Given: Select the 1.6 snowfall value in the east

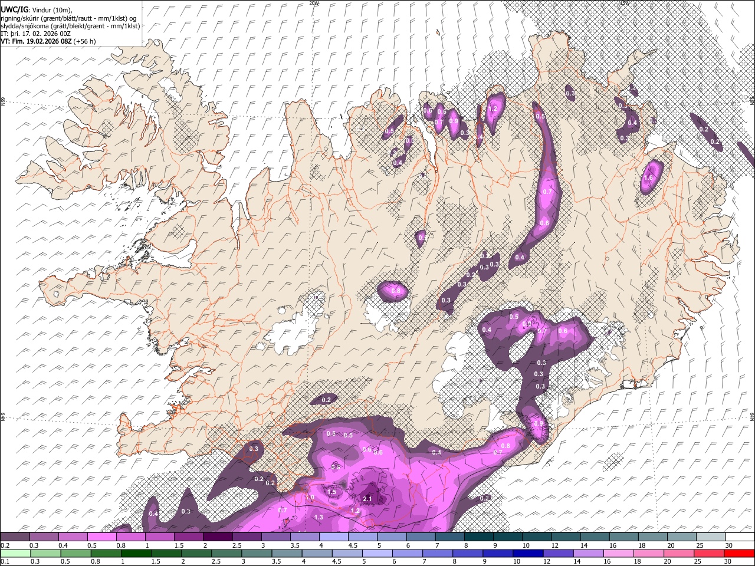Looking at the screenshot, I should [649, 177].
